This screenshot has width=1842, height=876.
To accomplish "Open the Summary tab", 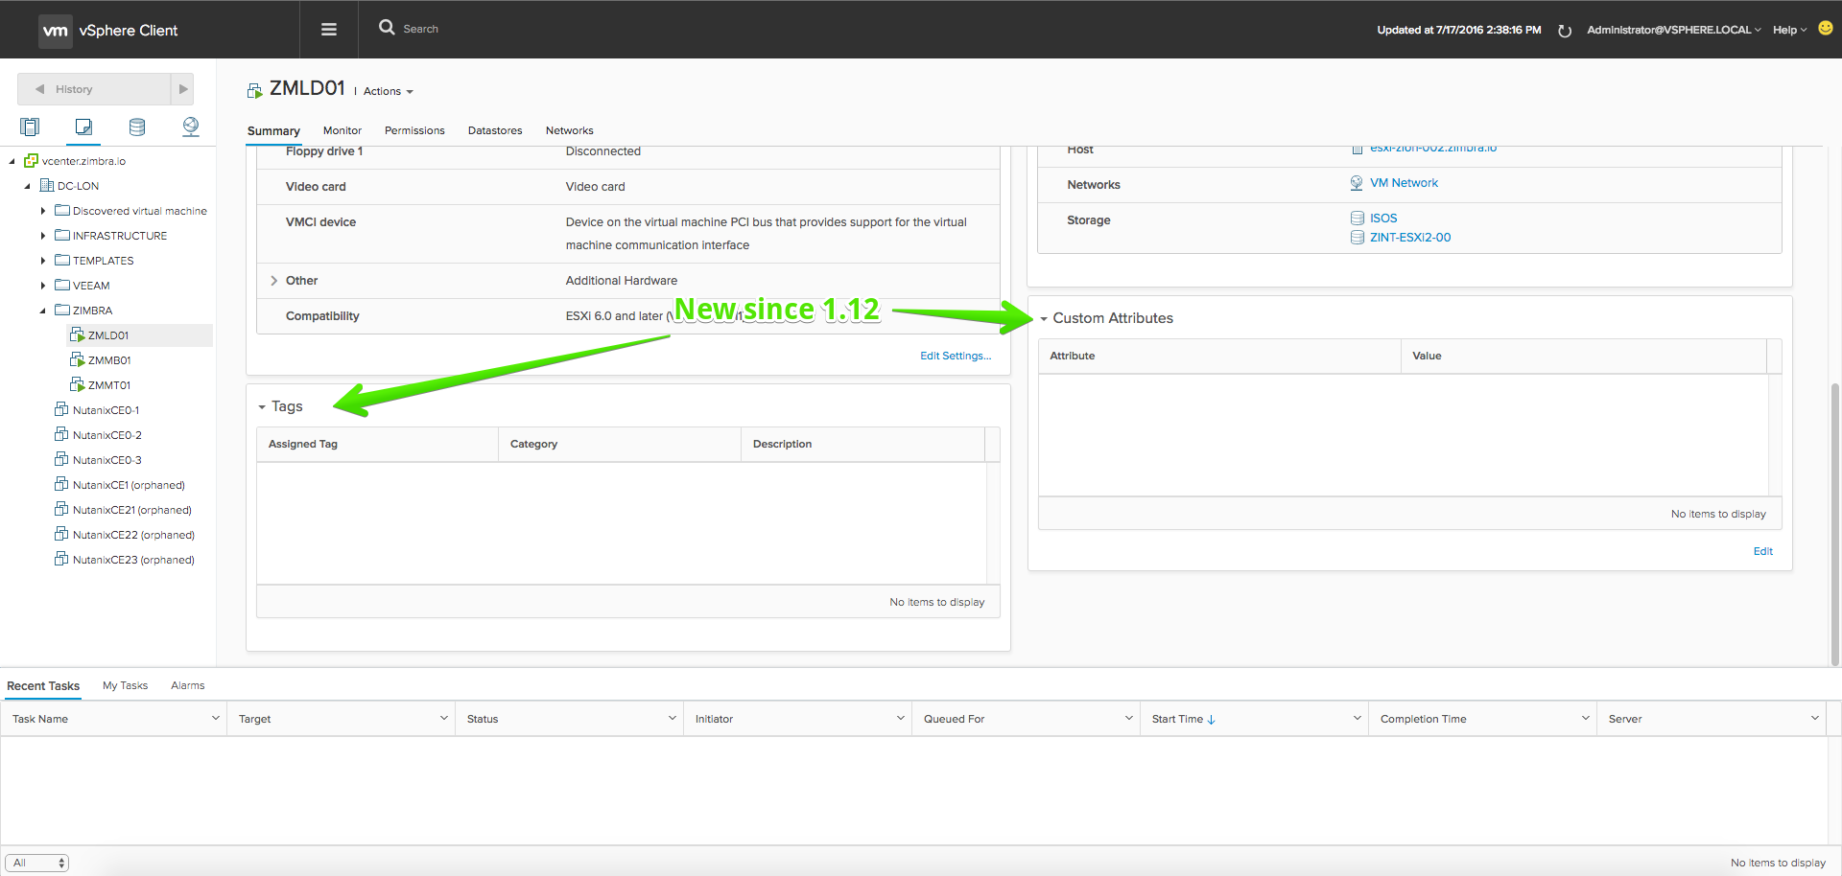I will tap(273, 131).
